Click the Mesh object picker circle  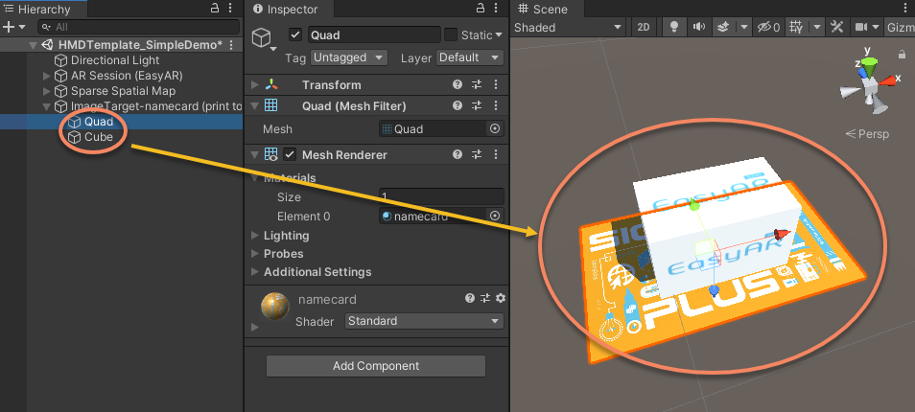pyautogui.click(x=495, y=129)
